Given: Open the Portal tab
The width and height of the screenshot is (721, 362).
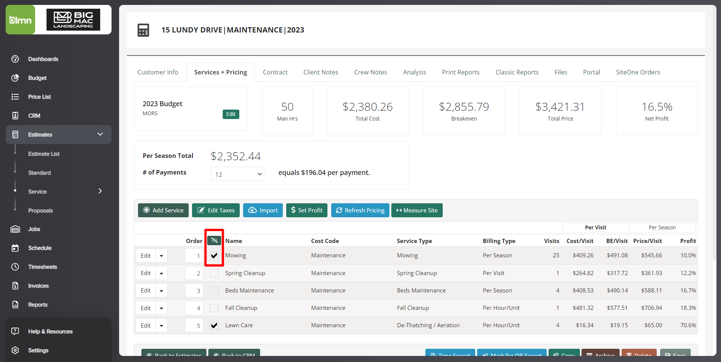Looking at the screenshot, I should pos(591,72).
